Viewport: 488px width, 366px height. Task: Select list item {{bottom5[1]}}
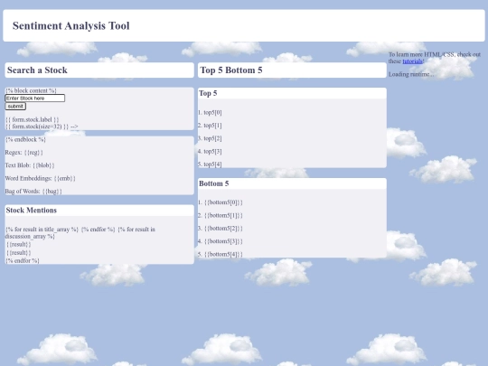click(221, 215)
